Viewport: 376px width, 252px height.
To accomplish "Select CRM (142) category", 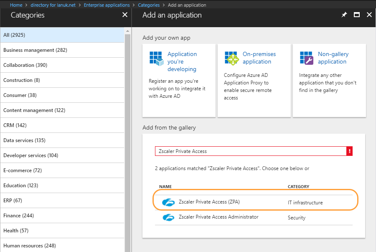I will [62, 125].
